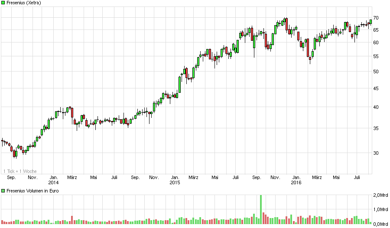Click the tallest green volume bar
This screenshot has height=228, width=390.
coord(261,210)
